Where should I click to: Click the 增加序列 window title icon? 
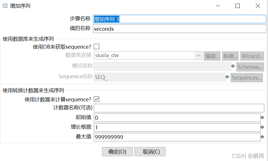5,6
